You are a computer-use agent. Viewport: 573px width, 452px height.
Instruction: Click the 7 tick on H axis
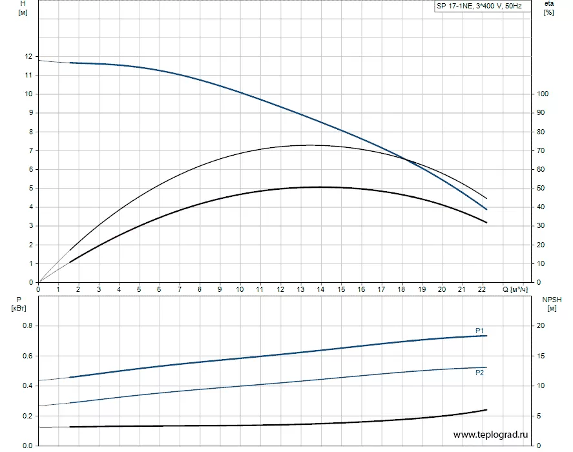click(31, 150)
